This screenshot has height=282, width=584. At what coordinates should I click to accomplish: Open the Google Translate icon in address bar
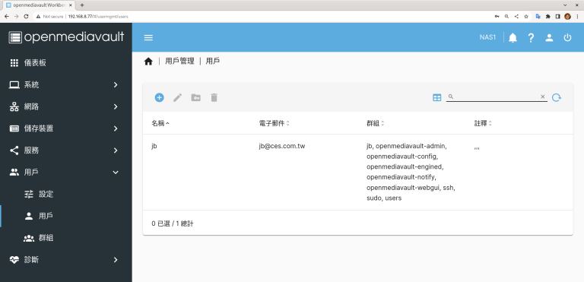[x=538, y=17]
